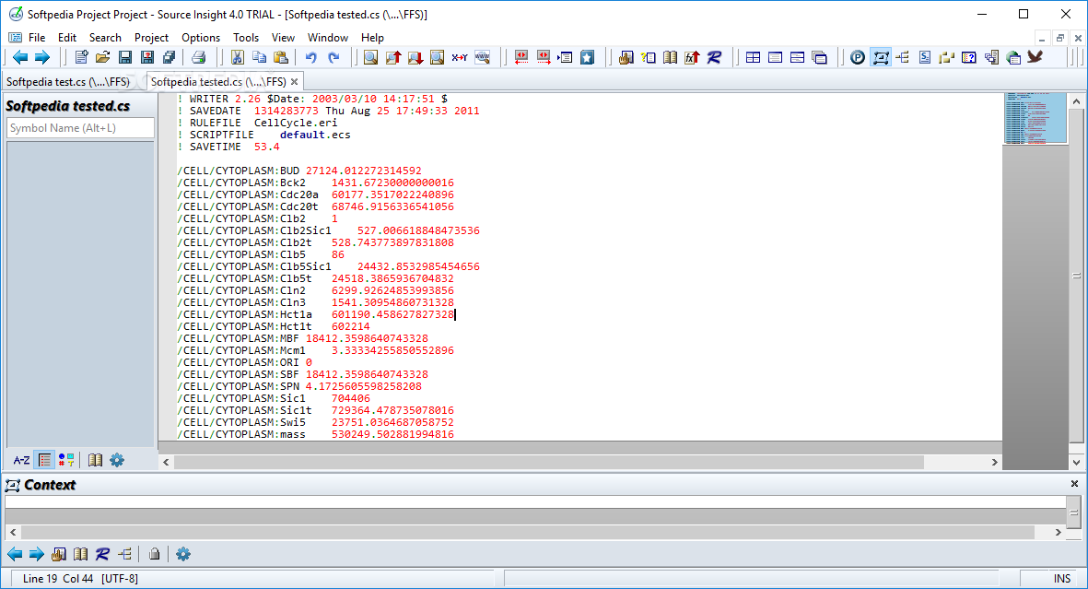Click the web search WWW icon
The height and width of the screenshot is (589, 1088).
(x=482, y=58)
